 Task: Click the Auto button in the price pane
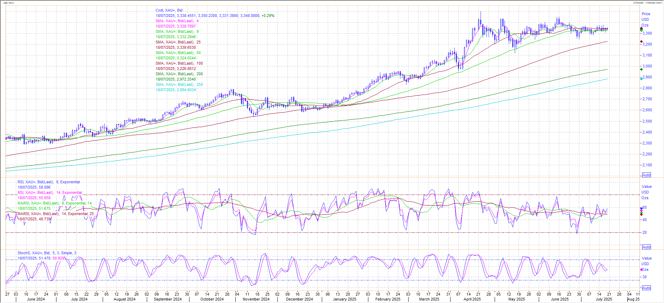[x=646, y=175]
